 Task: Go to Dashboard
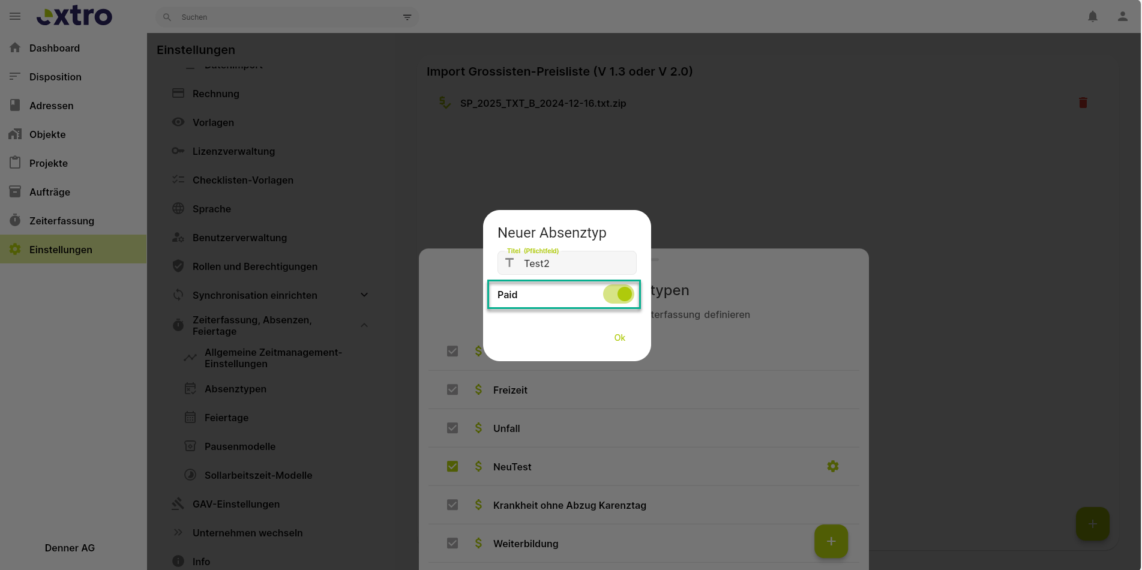[73, 48]
